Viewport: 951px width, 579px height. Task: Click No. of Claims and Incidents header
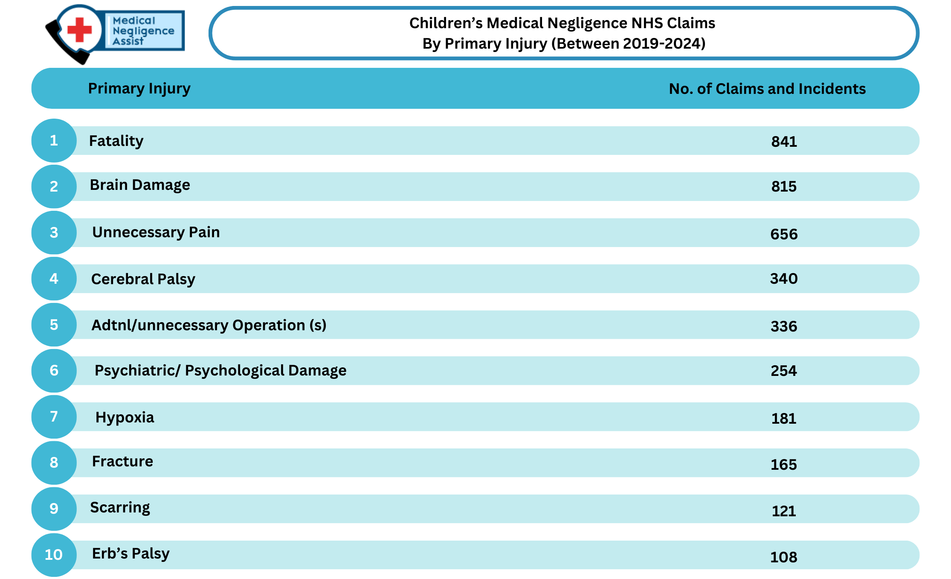click(767, 89)
